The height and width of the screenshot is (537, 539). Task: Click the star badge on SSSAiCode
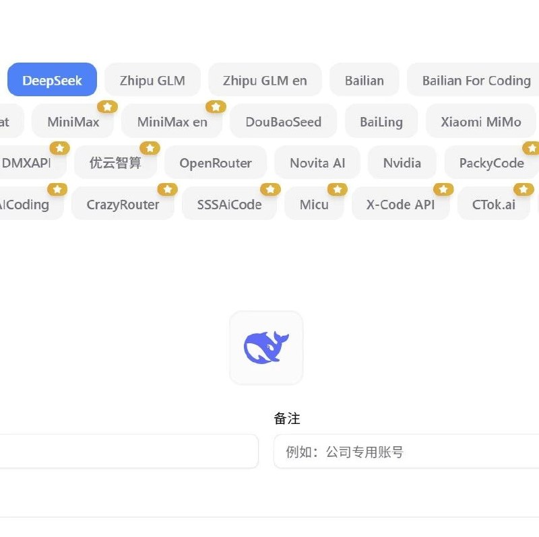pos(271,189)
